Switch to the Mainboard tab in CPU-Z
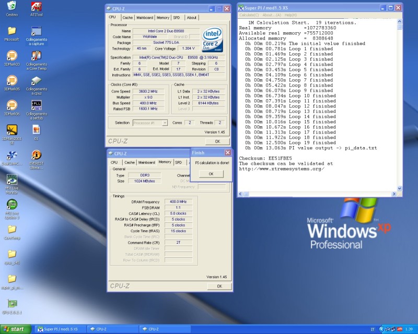The height and width of the screenshot is (334, 418). coord(145,17)
